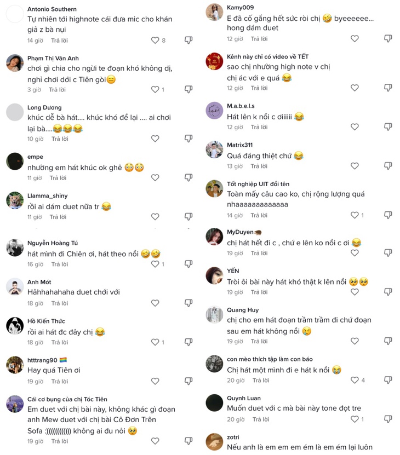Like the comment by Matrix311

[x=355, y=166]
